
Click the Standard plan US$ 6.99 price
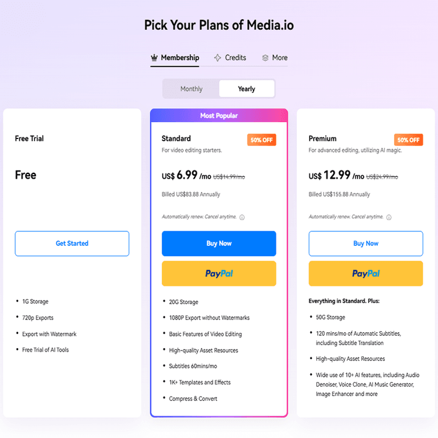pyautogui.click(x=185, y=176)
